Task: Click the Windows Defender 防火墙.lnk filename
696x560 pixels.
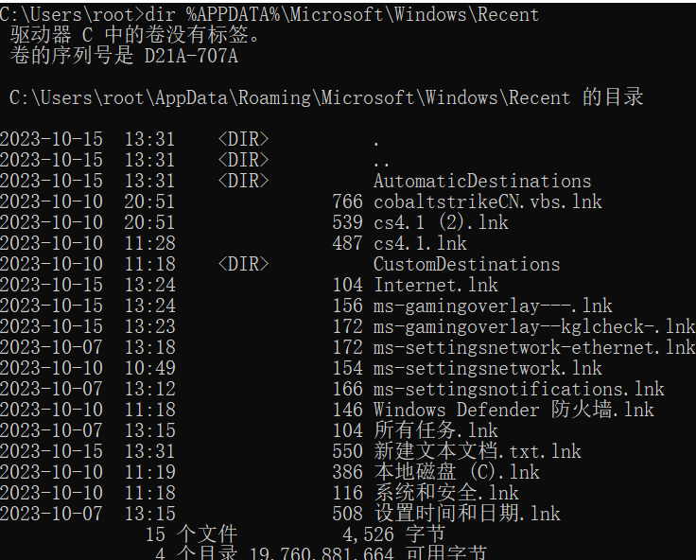Action: pyautogui.click(x=513, y=410)
